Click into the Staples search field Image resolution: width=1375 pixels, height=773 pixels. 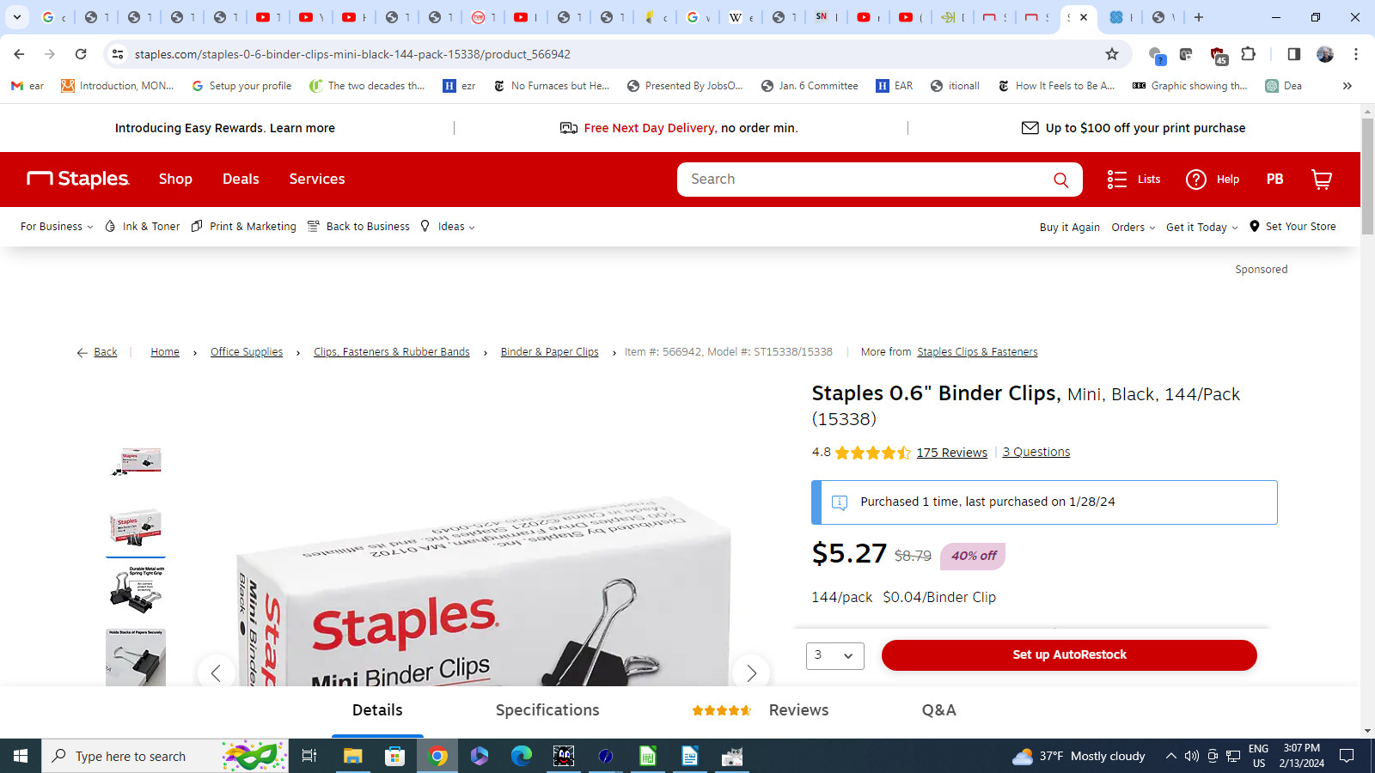(864, 180)
